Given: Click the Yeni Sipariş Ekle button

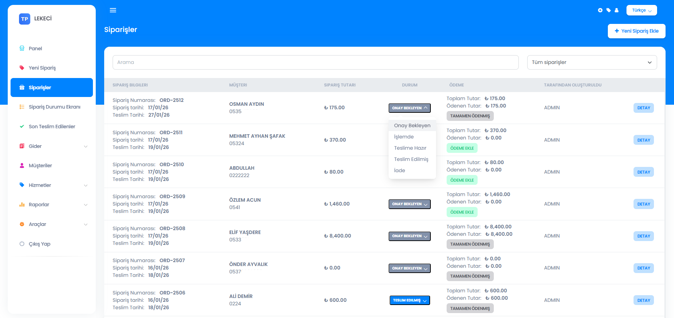Looking at the screenshot, I should [636, 31].
